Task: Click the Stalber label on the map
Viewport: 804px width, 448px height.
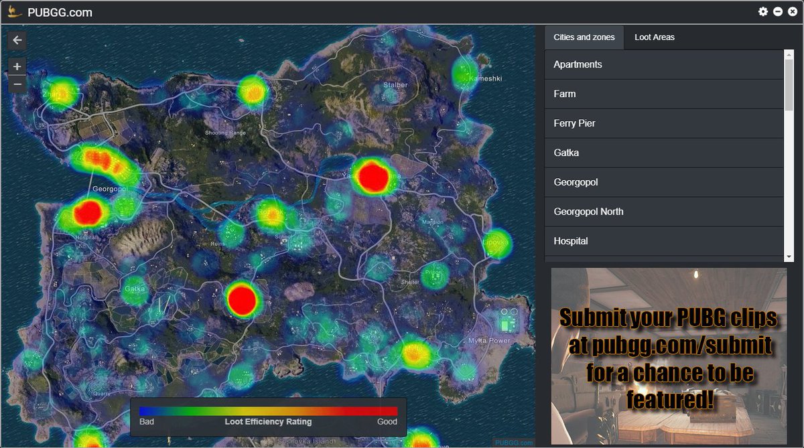Action: (x=395, y=85)
